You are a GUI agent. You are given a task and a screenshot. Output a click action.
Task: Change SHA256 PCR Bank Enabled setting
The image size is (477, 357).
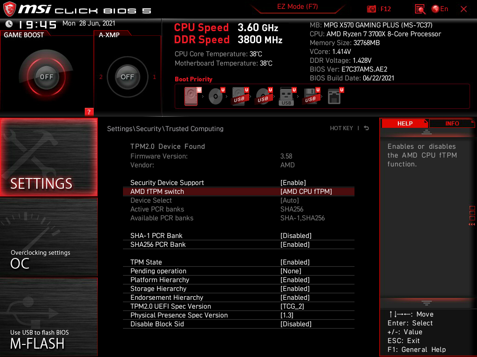(x=238, y=245)
